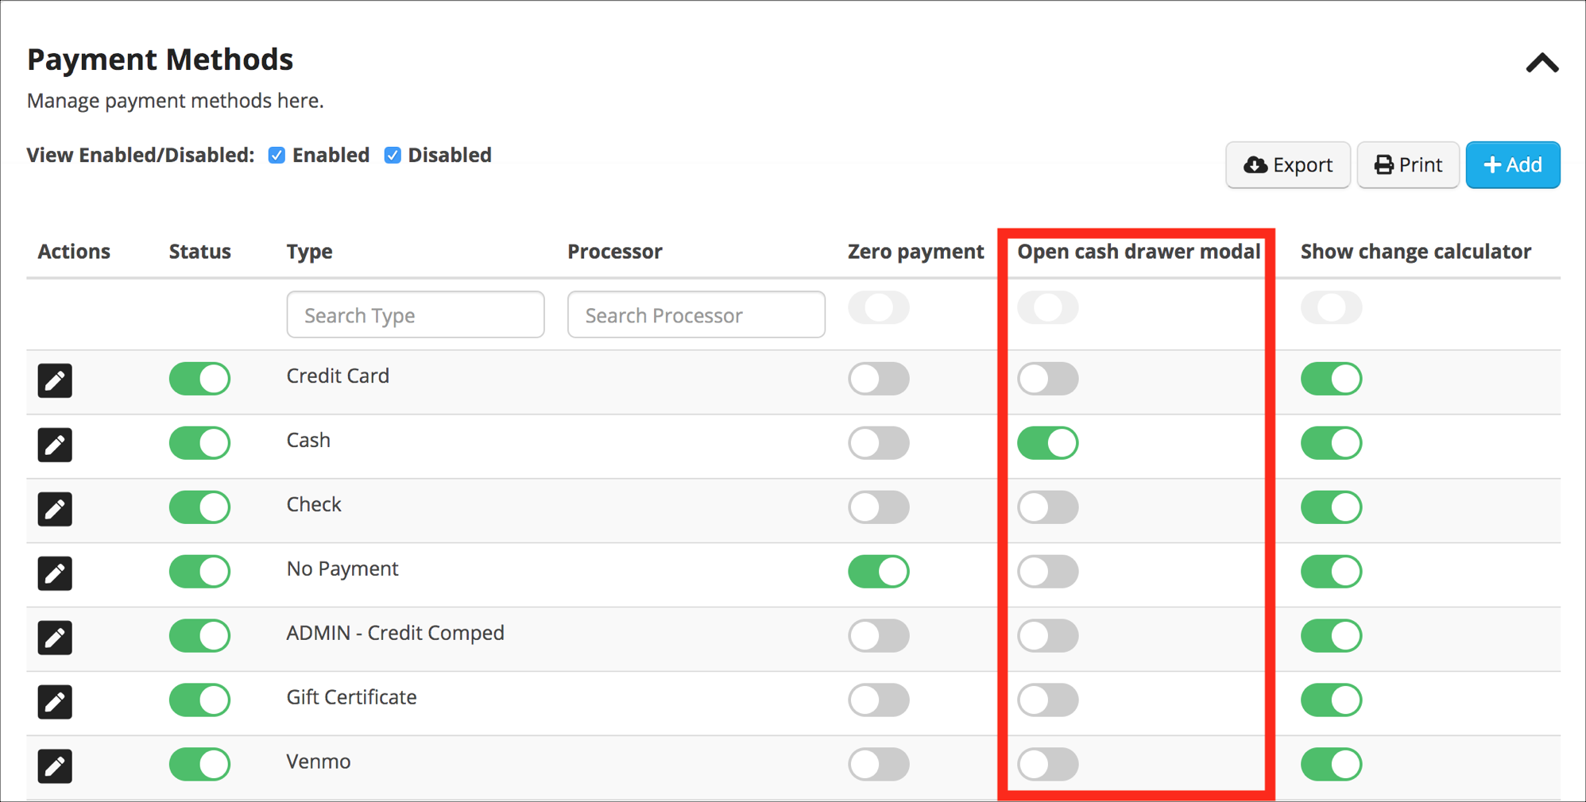Edit the Gift Certificate payment method

(55, 702)
